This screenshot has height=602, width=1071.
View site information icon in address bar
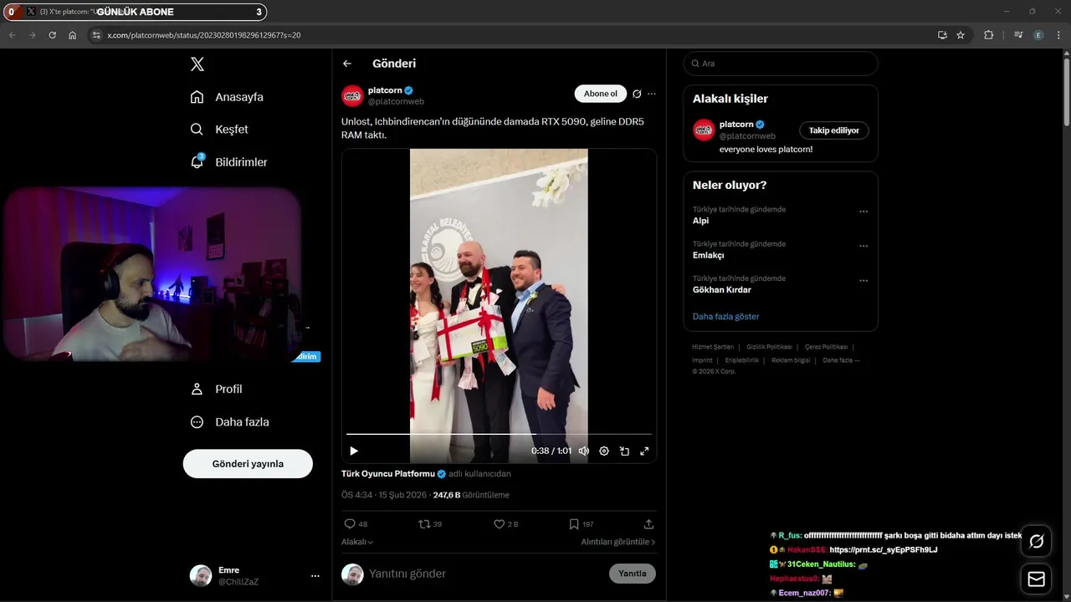(x=96, y=35)
